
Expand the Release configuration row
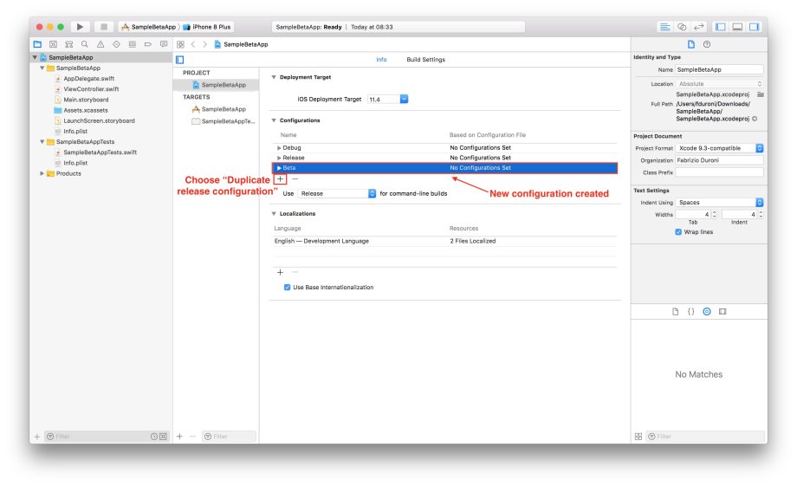[x=279, y=159]
